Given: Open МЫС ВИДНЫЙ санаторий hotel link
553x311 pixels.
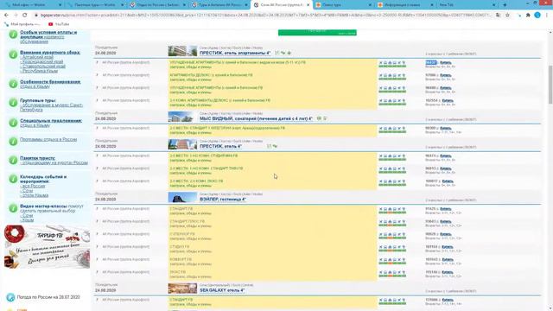Looking at the screenshot, I should [257, 118].
